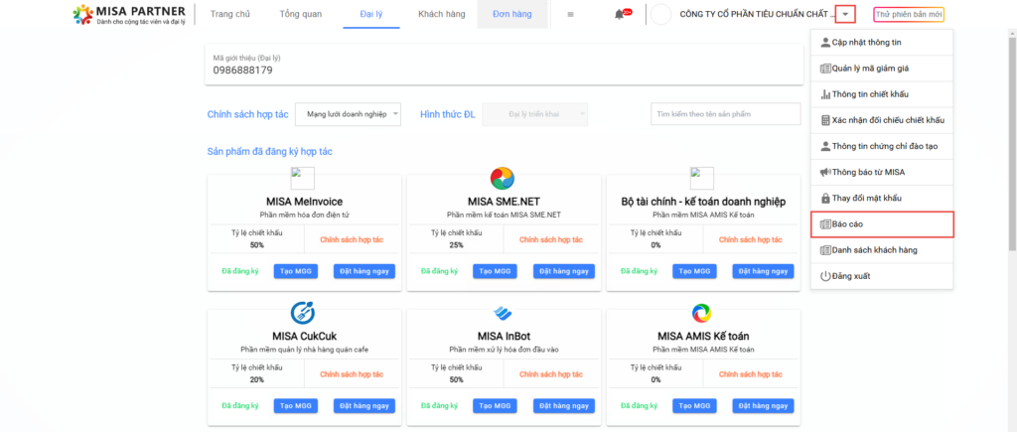
Task: Switch to the Khách hàng tab
Action: pyautogui.click(x=442, y=14)
